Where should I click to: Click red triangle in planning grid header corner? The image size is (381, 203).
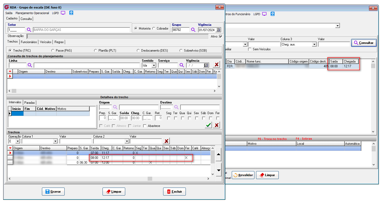(x=10, y=72)
